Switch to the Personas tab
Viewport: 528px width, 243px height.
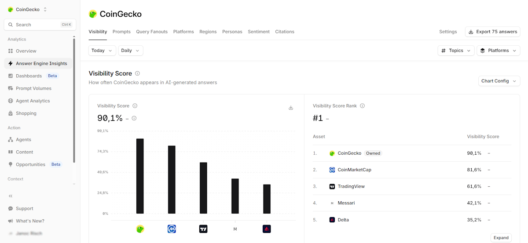(232, 32)
